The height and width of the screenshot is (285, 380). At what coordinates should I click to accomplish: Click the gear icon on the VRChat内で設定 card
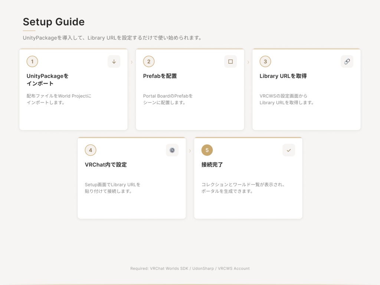(x=172, y=150)
